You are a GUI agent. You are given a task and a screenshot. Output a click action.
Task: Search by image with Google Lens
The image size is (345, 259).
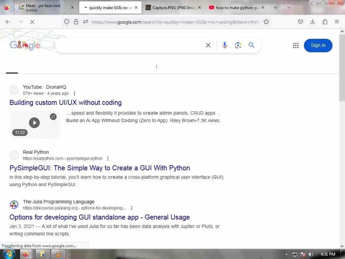coord(238,46)
